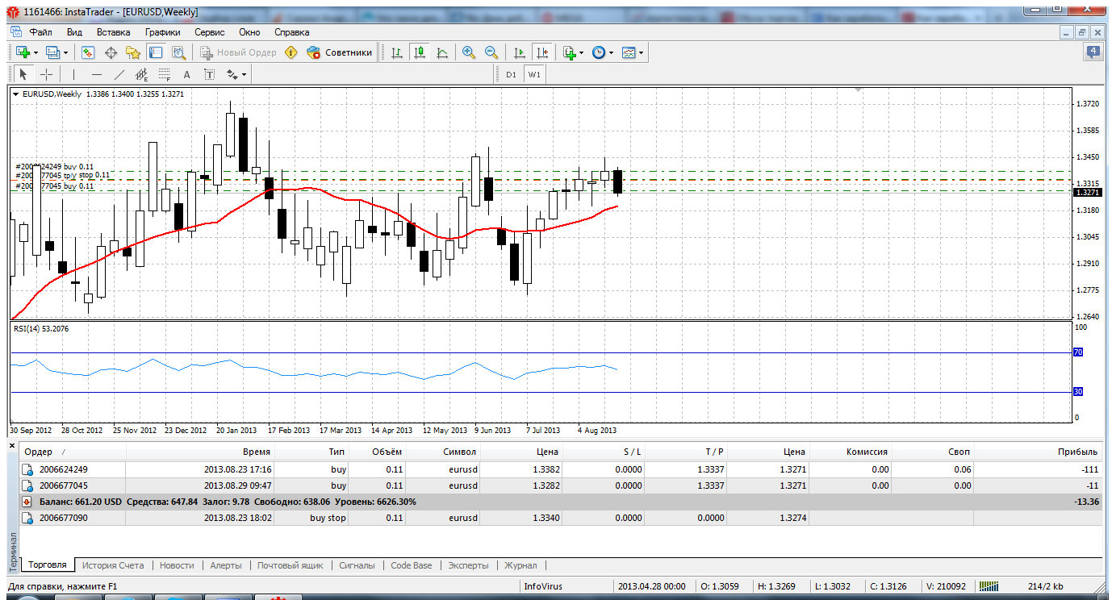Select the D1 timeframe button
Viewport: 1112px width, 600px height.
tap(511, 74)
